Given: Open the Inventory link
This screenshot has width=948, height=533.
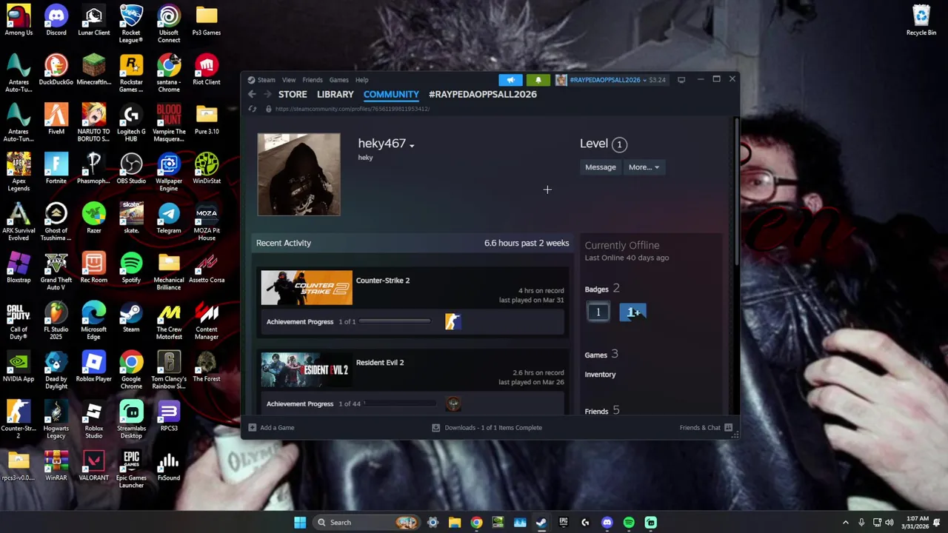Looking at the screenshot, I should point(600,375).
